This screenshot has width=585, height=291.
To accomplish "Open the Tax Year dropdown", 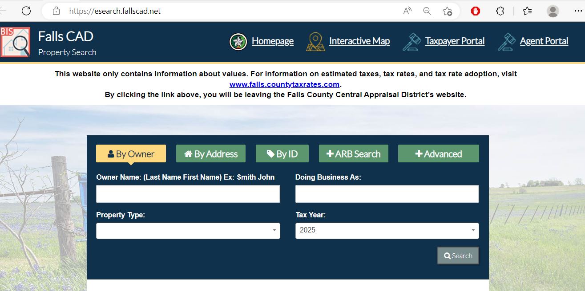I will tap(472, 231).
